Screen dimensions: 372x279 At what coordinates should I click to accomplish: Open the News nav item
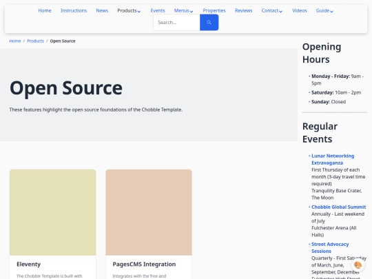102,10
